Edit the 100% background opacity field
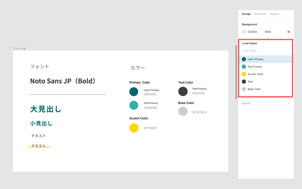This screenshot has width=302, height=189. [268, 32]
